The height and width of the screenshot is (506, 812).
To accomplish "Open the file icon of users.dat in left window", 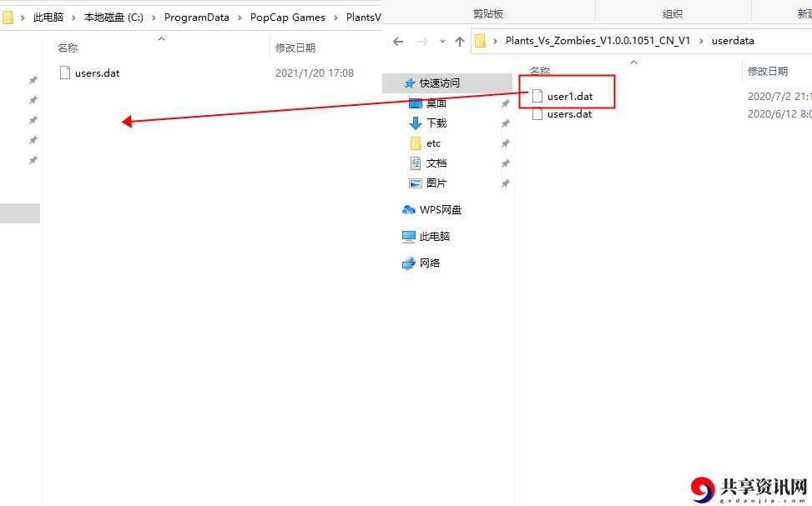I will pos(65,73).
